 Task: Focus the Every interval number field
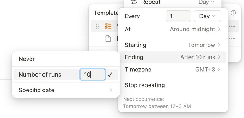[x=178, y=16]
